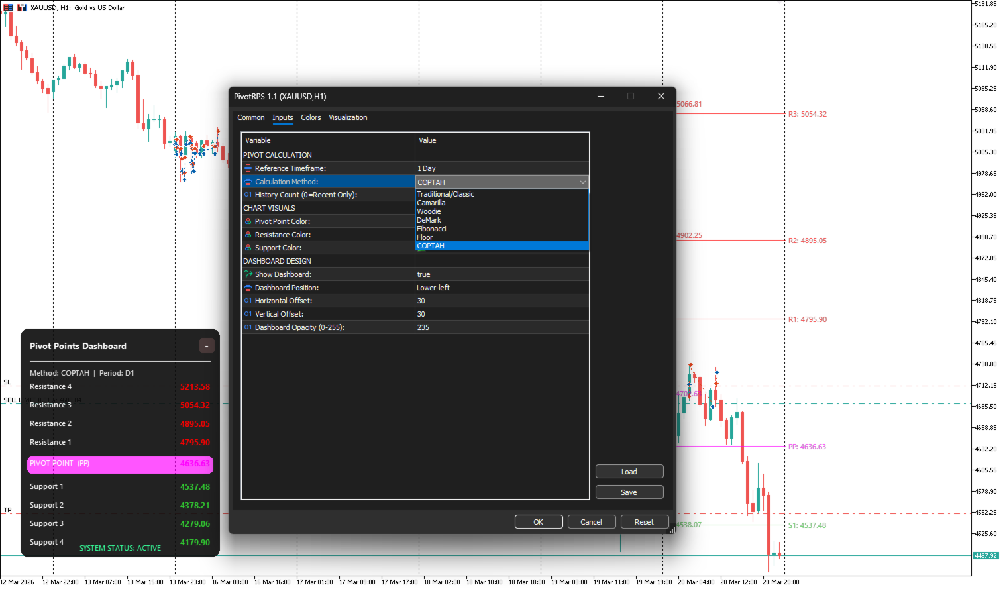Switch to the Inputs tab
Viewport: 1005px width, 589px height.
283,117
